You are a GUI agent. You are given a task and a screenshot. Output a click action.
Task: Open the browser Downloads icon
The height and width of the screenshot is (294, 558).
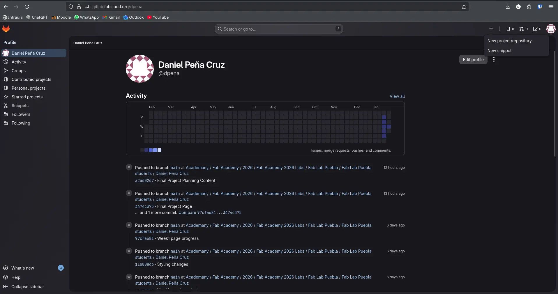click(508, 7)
